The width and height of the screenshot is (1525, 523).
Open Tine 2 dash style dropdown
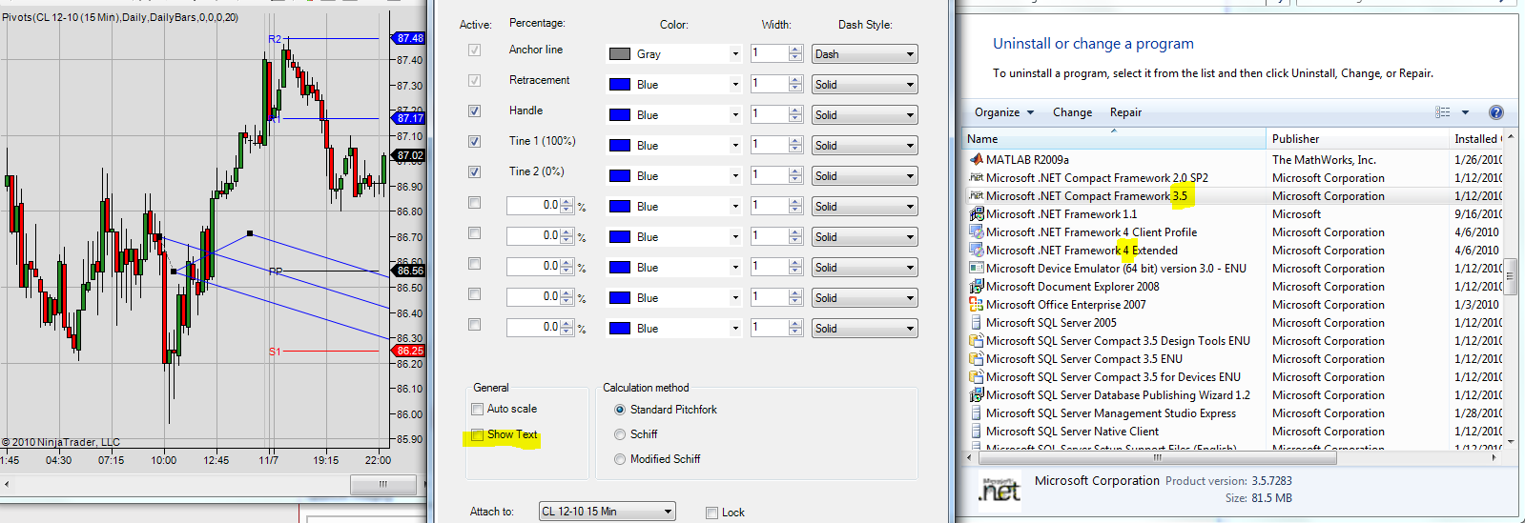click(910, 176)
